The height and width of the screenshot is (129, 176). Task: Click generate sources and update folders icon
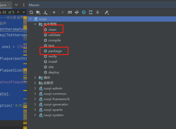coord(38,12)
